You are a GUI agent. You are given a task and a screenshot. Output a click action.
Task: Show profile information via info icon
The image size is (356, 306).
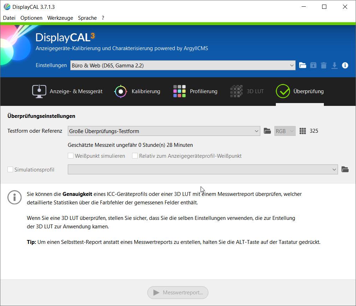345,65
